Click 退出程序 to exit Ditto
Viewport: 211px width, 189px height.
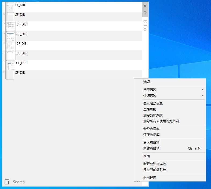coord(150,178)
